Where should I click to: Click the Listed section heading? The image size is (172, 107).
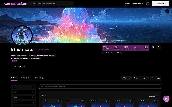pyautogui.click(x=43, y=96)
